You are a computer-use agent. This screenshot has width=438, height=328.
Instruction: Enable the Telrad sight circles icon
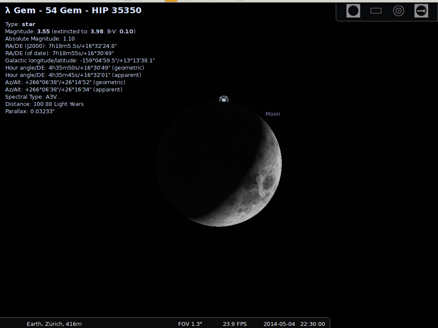tap(399, 11)
